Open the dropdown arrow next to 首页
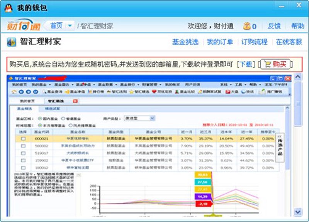This screenshot has height=222, width=309. pos(70,25)
